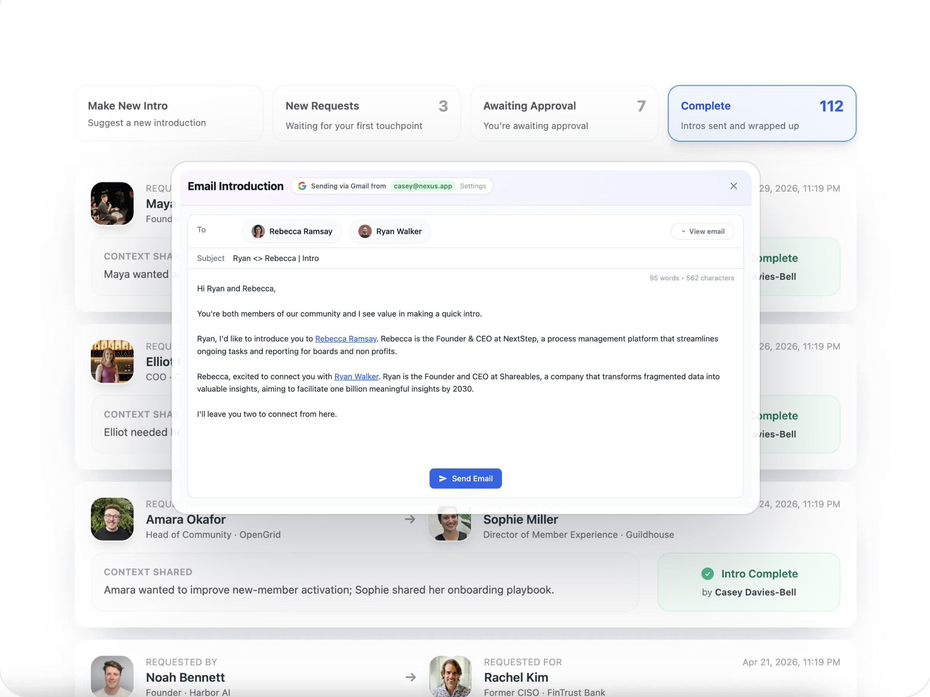This screenshot has width=930, height=697.
Task: Click the Apr 21, 2026 timestamp
Action: 791,662
